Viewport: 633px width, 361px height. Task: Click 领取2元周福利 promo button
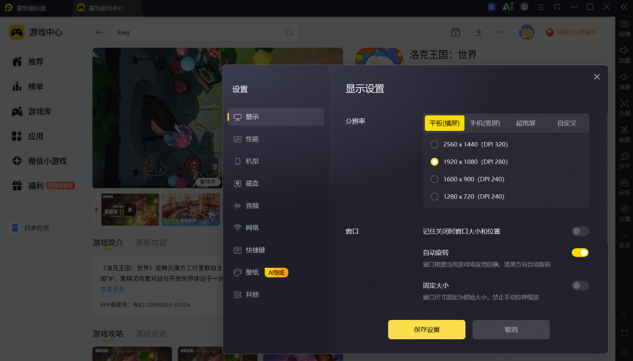(x=570, y=32)
